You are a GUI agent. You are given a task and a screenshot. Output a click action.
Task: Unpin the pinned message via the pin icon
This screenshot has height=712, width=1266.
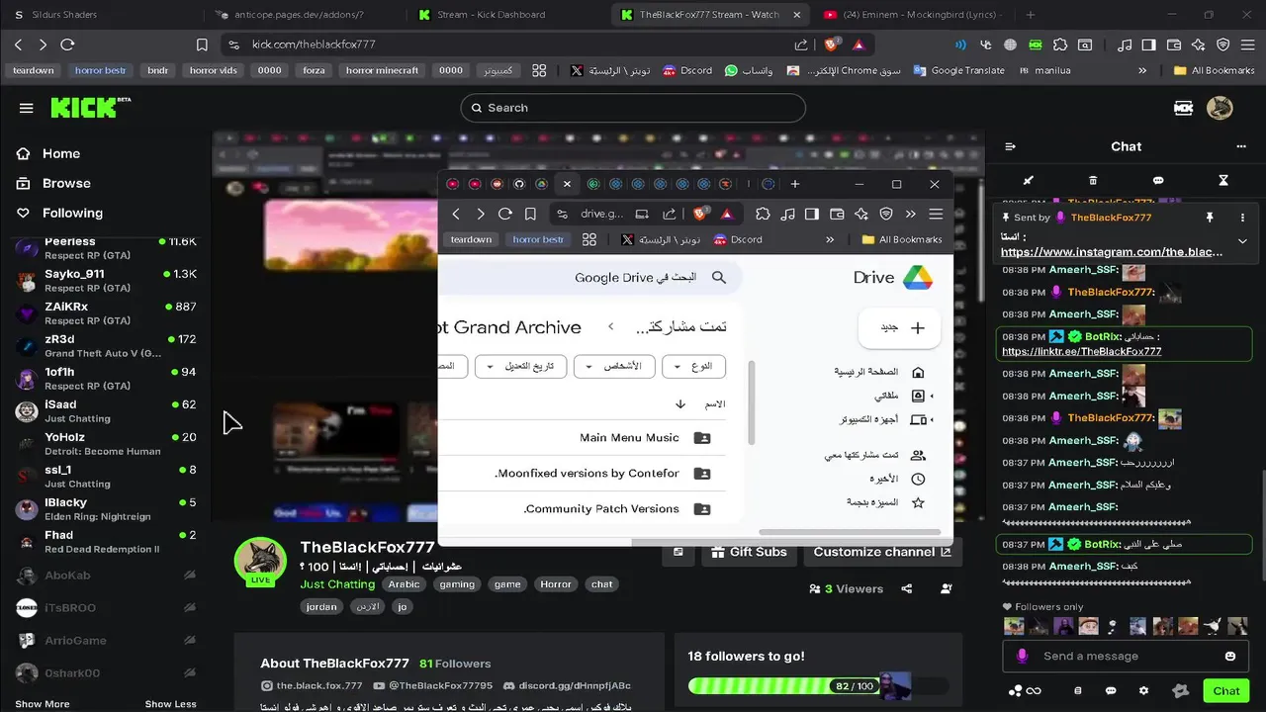point(1209,218)
